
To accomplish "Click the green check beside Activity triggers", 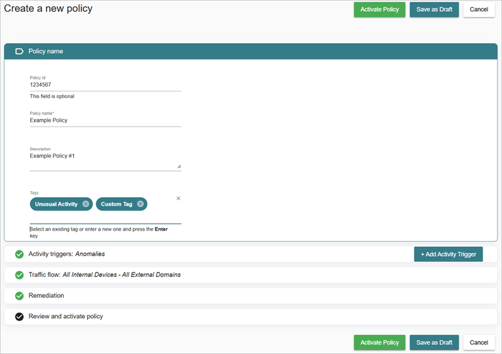I will (x=19, y=254).
